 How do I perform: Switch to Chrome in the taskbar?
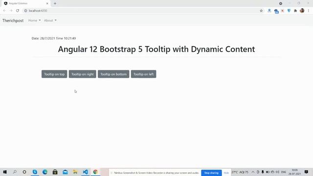pos(95,172)
